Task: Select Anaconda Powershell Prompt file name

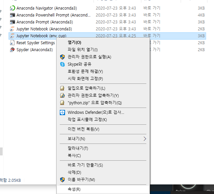Action: (54, 15)
